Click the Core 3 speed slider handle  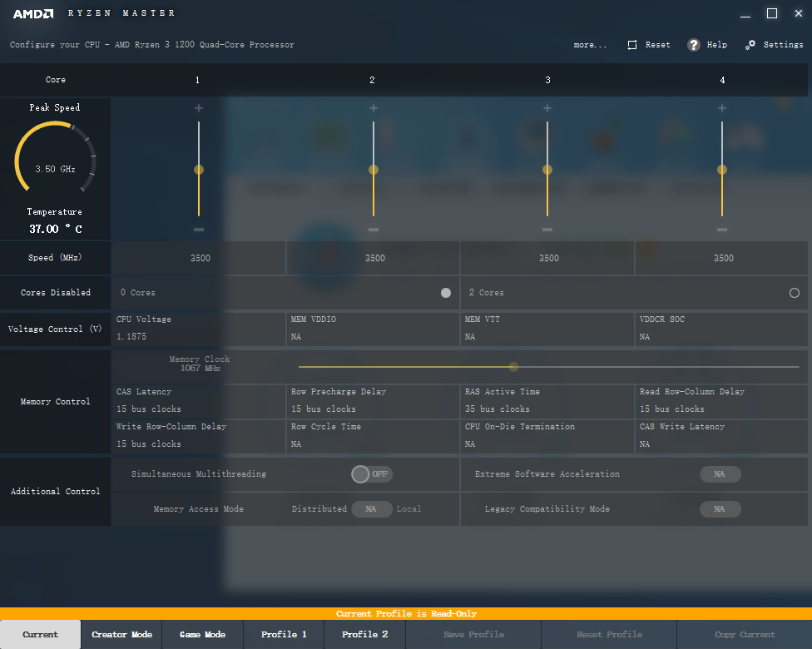547,170
